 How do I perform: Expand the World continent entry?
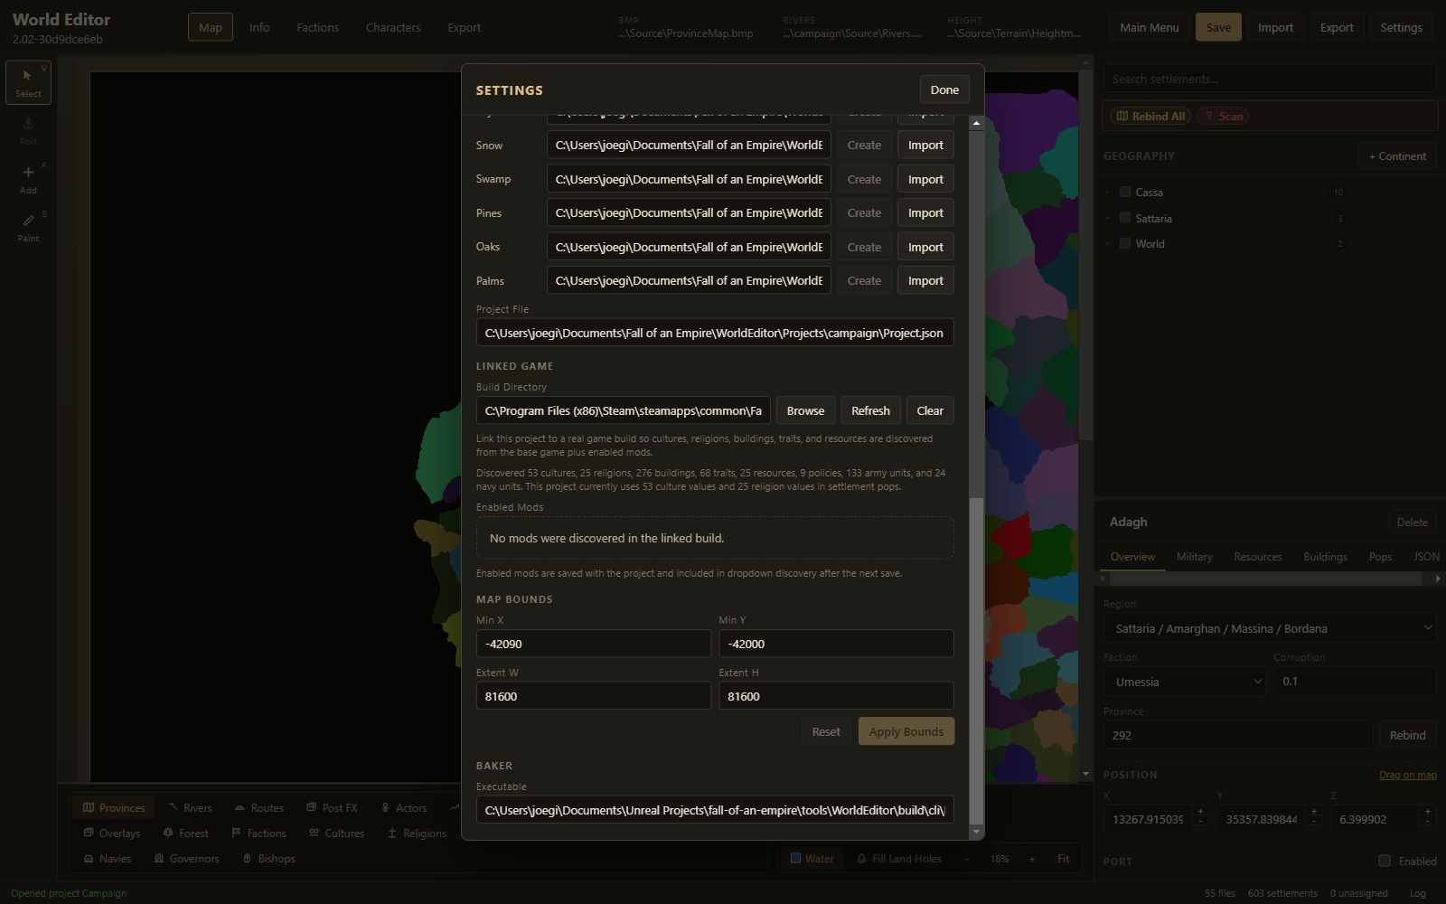click(x=1108, y=244)
